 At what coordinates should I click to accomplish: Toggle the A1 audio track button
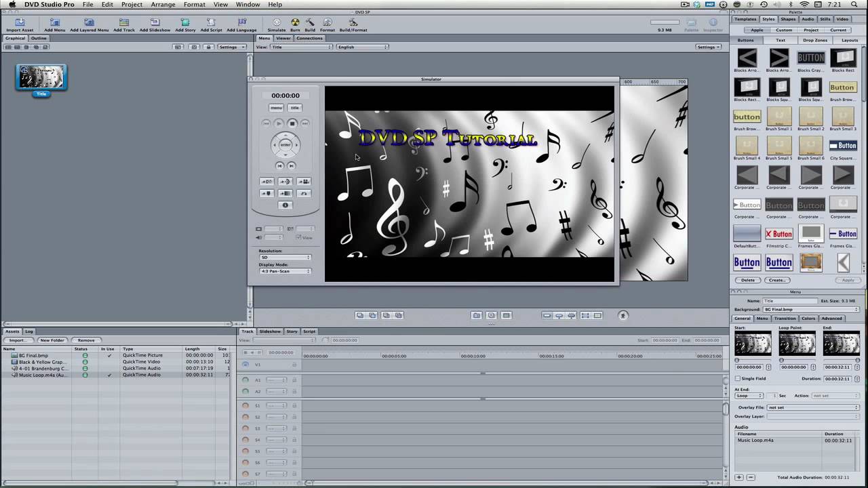(x=245, y=380)
